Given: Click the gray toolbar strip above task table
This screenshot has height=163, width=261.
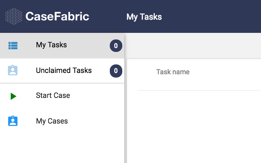Looking at the screenshot, I should coord(193,46).
